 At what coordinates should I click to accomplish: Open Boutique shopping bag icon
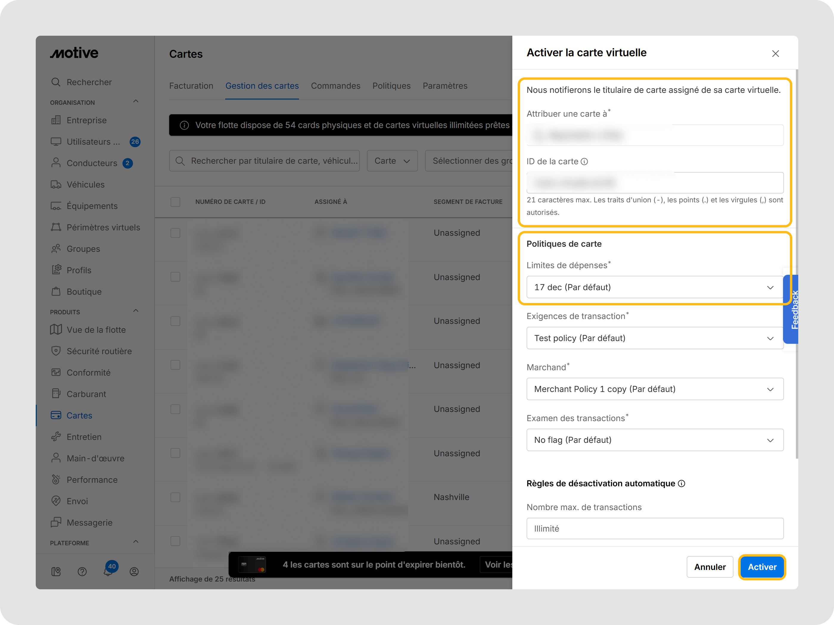pyautogui.click(x=56, y=292)
